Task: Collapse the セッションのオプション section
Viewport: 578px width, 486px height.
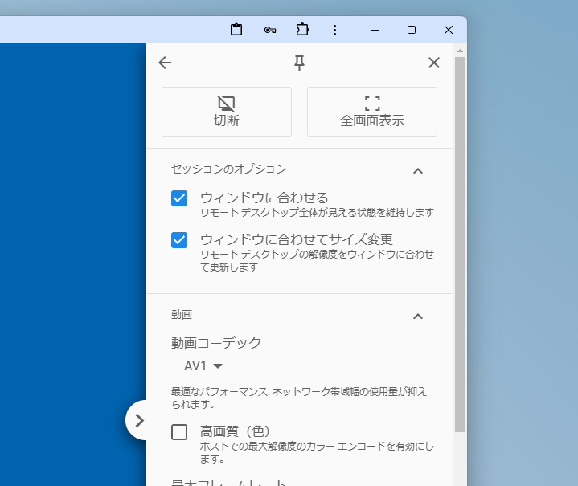Action: [418, 171]
